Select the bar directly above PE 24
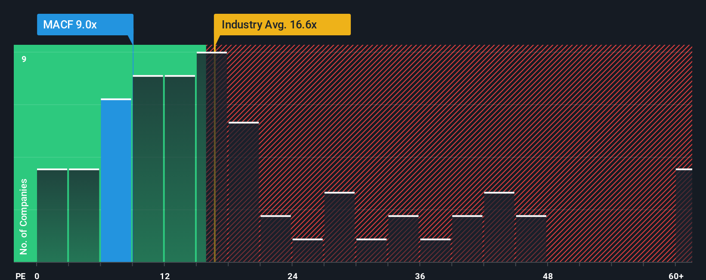The image size is (706, 280). point(307,250)
